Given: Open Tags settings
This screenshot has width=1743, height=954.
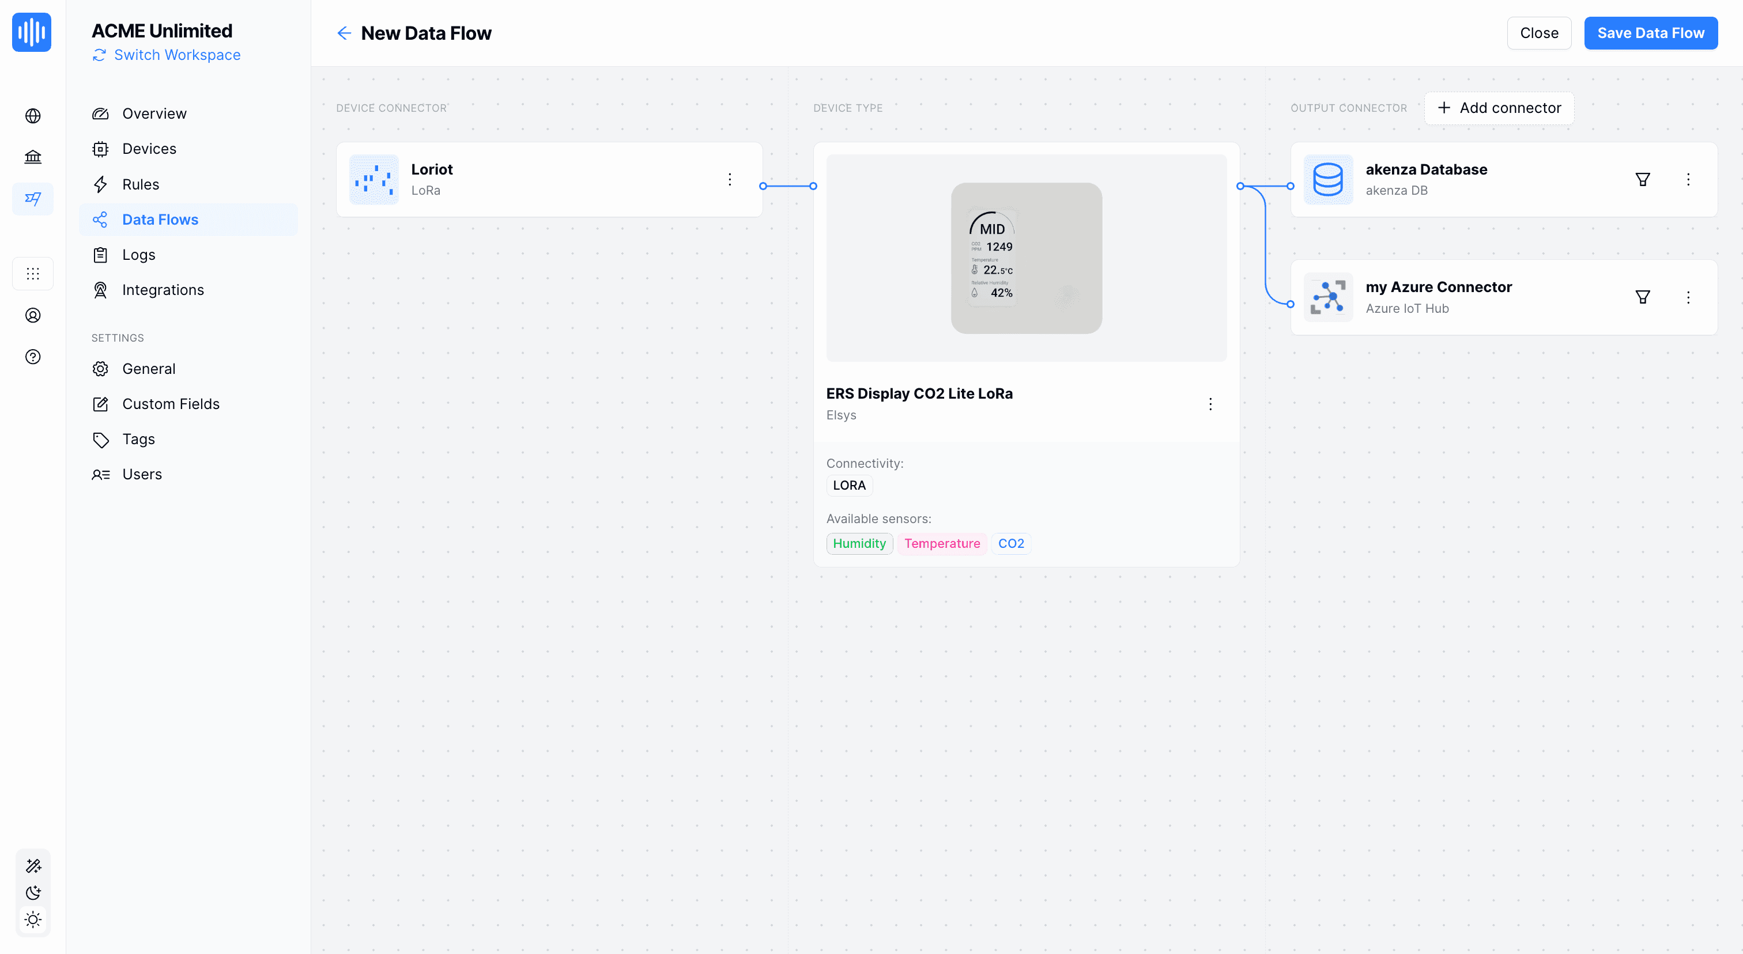Looking at the screenshot, I should pyautogui.click(x=188, y=440).
